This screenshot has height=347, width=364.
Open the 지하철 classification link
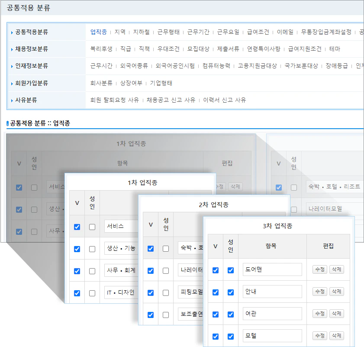click(x=141, y=32)
